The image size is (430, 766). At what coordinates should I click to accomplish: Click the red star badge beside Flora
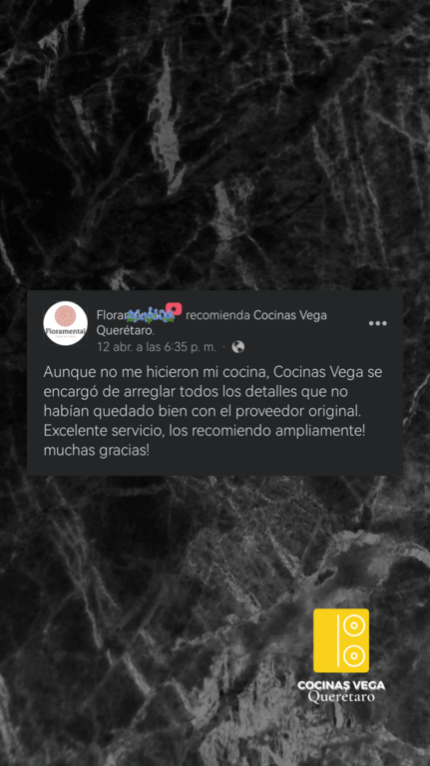[174, 309]
